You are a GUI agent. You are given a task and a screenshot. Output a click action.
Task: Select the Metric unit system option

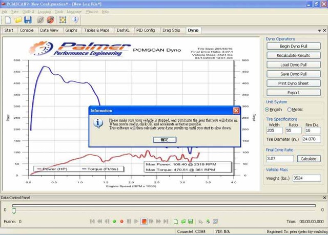coord(290,110)
